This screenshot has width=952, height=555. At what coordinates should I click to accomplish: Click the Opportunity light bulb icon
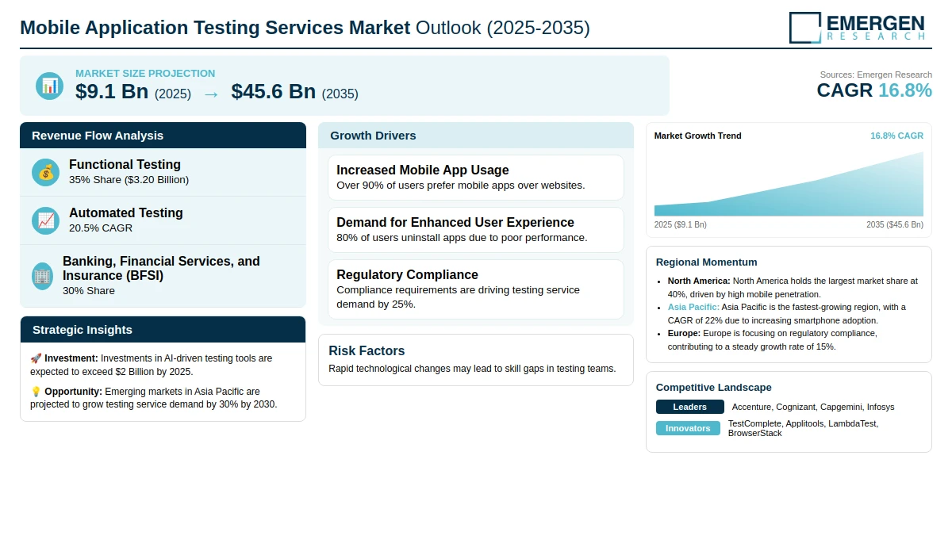[x=36, y=392]
